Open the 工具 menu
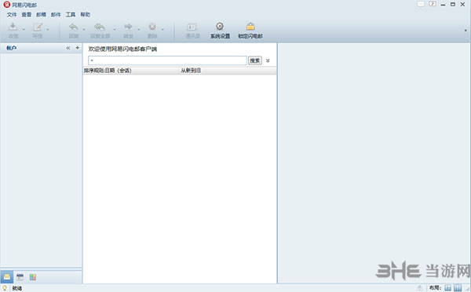The image size is (471, 292). [x=71, y=14]
